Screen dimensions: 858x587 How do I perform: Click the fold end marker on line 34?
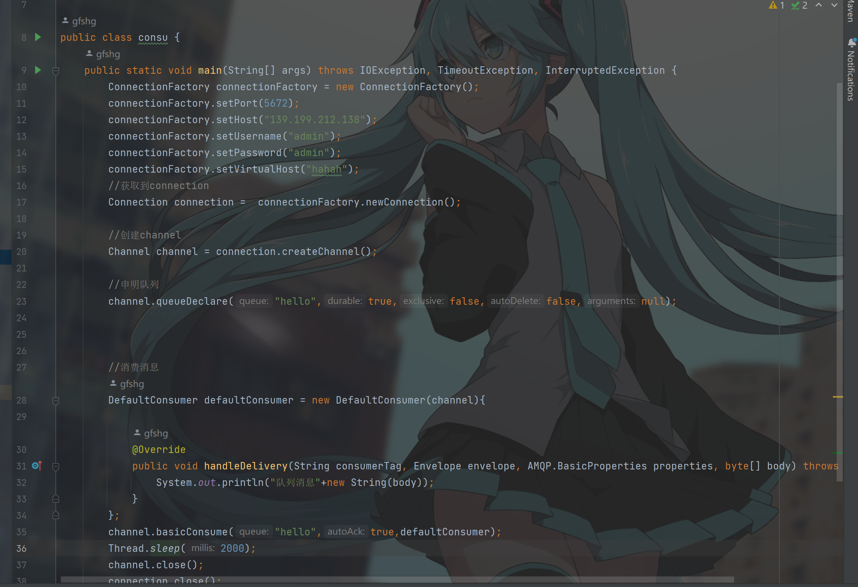[56, 515]
